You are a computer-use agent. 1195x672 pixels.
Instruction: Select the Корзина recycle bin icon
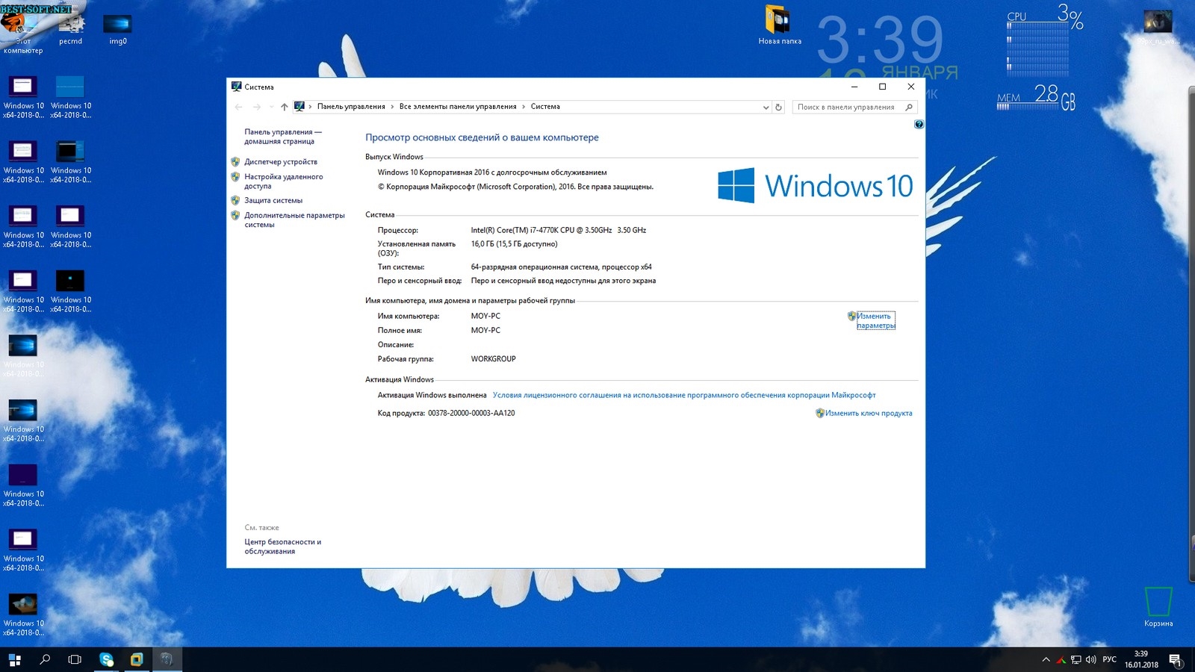pos(1158,606)
